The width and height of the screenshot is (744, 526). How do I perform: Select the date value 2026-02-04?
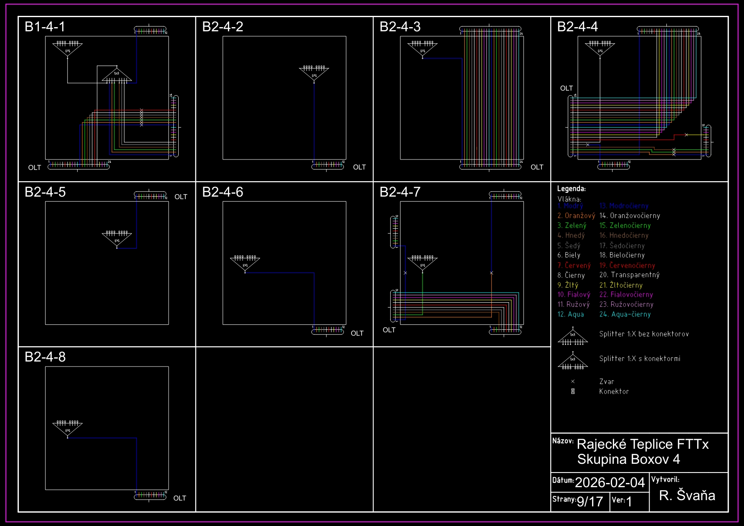tap(610, 483)
